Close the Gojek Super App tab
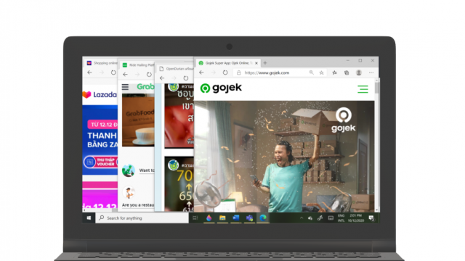The height and width of the screenshot is (261, 465). [x=256, y=63]
